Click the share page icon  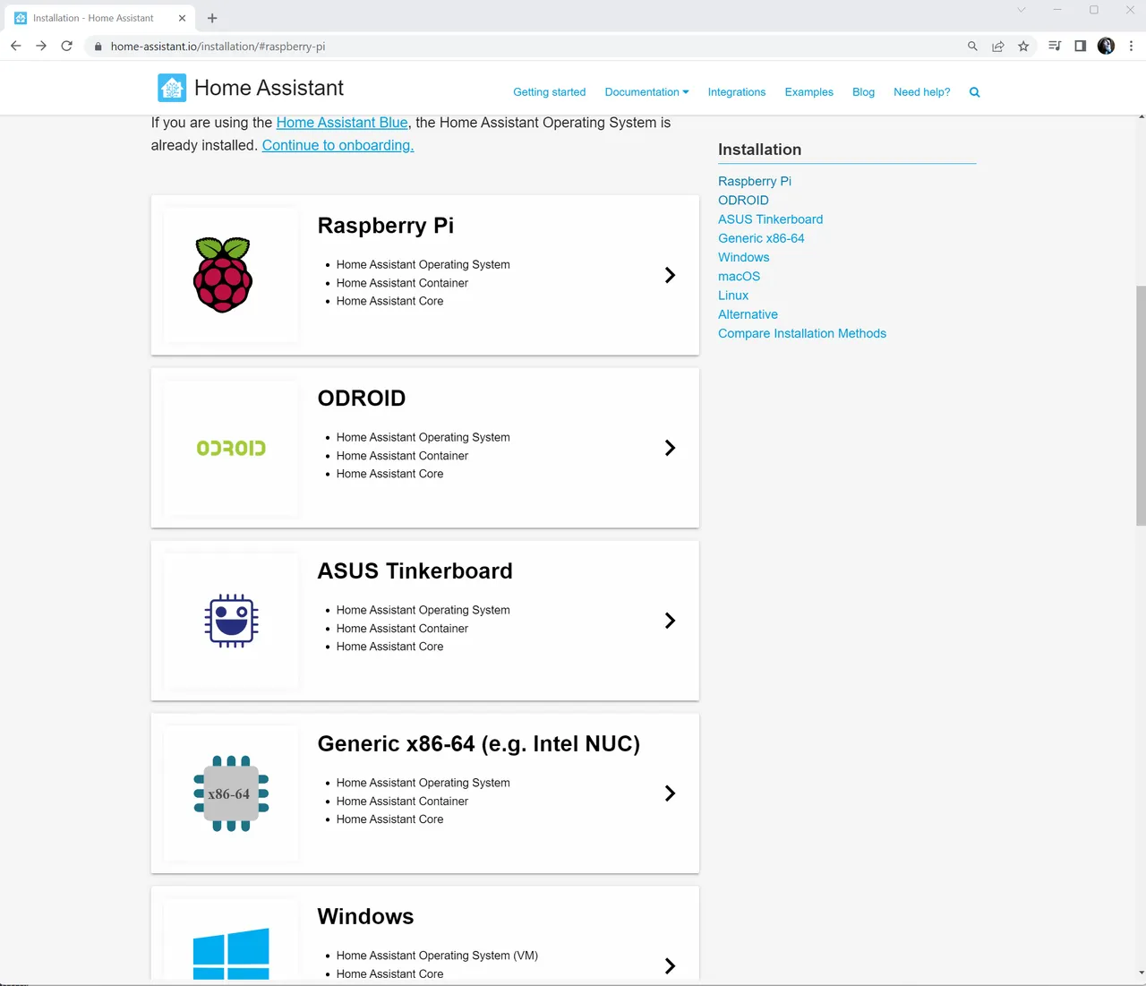click(x=997, y=47)
